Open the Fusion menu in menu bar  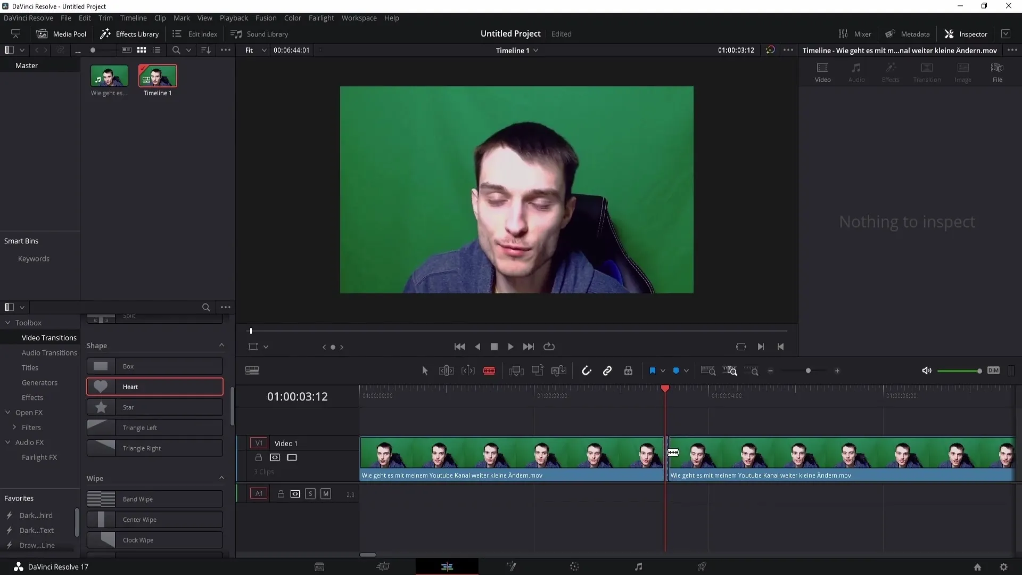(x=265, y=18)
